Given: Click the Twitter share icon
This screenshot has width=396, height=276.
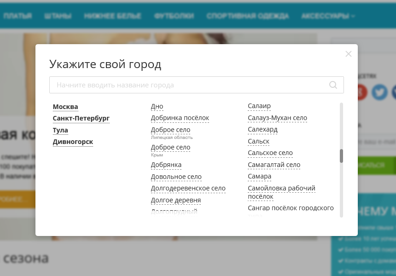Looking at the screenshot, I should (379, 92).
